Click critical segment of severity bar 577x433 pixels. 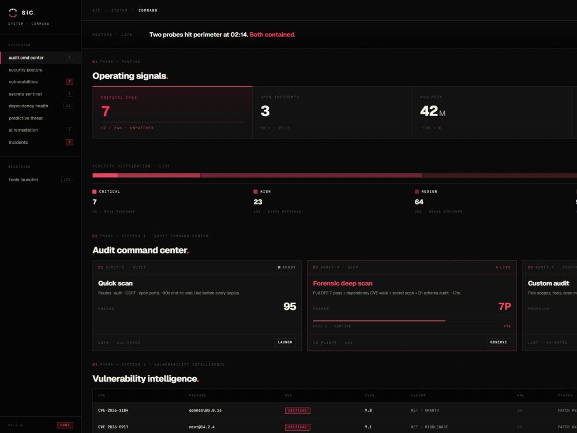click(x=105, y=176)
